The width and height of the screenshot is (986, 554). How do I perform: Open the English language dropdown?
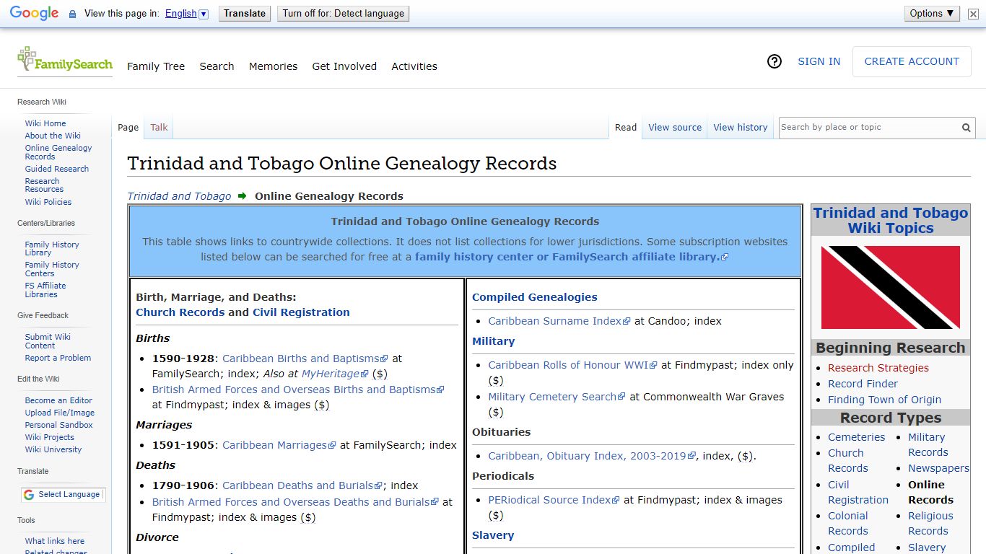click(x=186, y=14)
